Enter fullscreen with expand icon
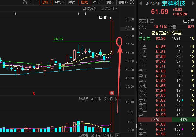This screenshot has height=137, width=196. (132, 2)
